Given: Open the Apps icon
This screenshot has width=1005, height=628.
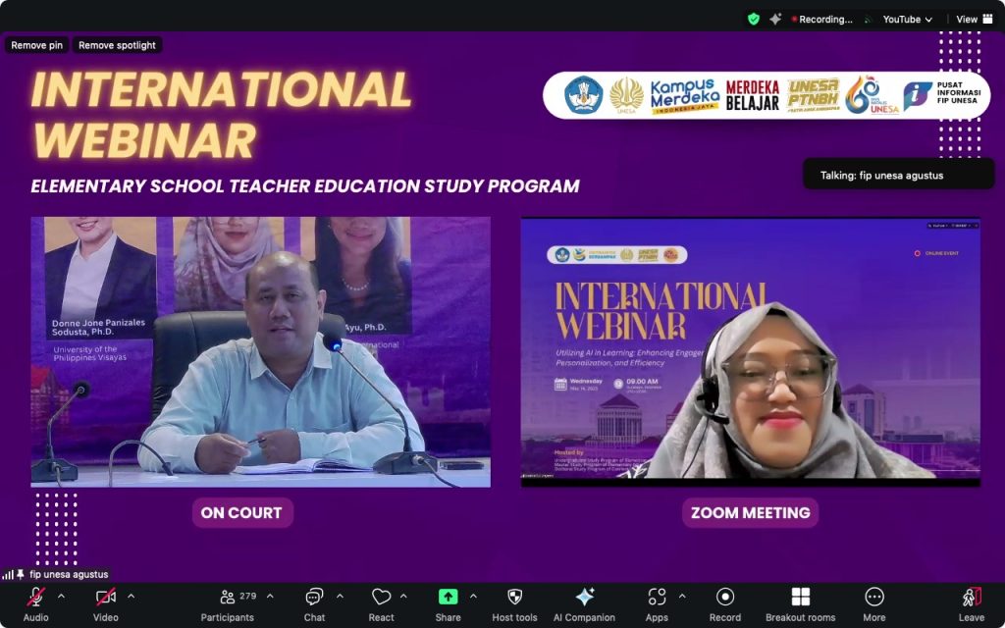Looking at the screenshot, I should (657, 598).
